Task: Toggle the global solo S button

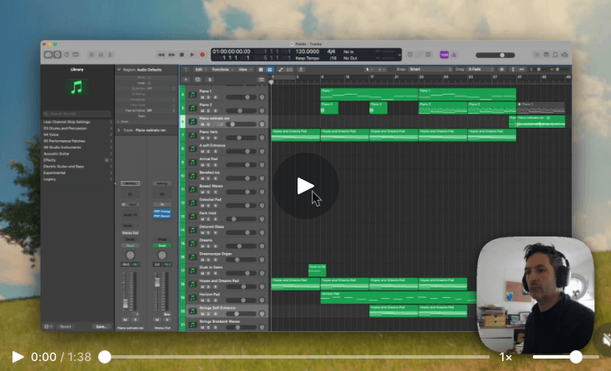Action: coord(209,80)
